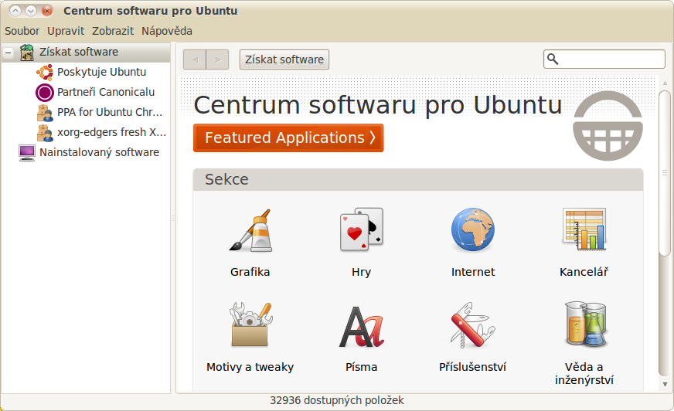The width and height of the screenshot is (674, 411).
Task: Click the vertical scrollbar thumb
Action: (x=665, y=174)
